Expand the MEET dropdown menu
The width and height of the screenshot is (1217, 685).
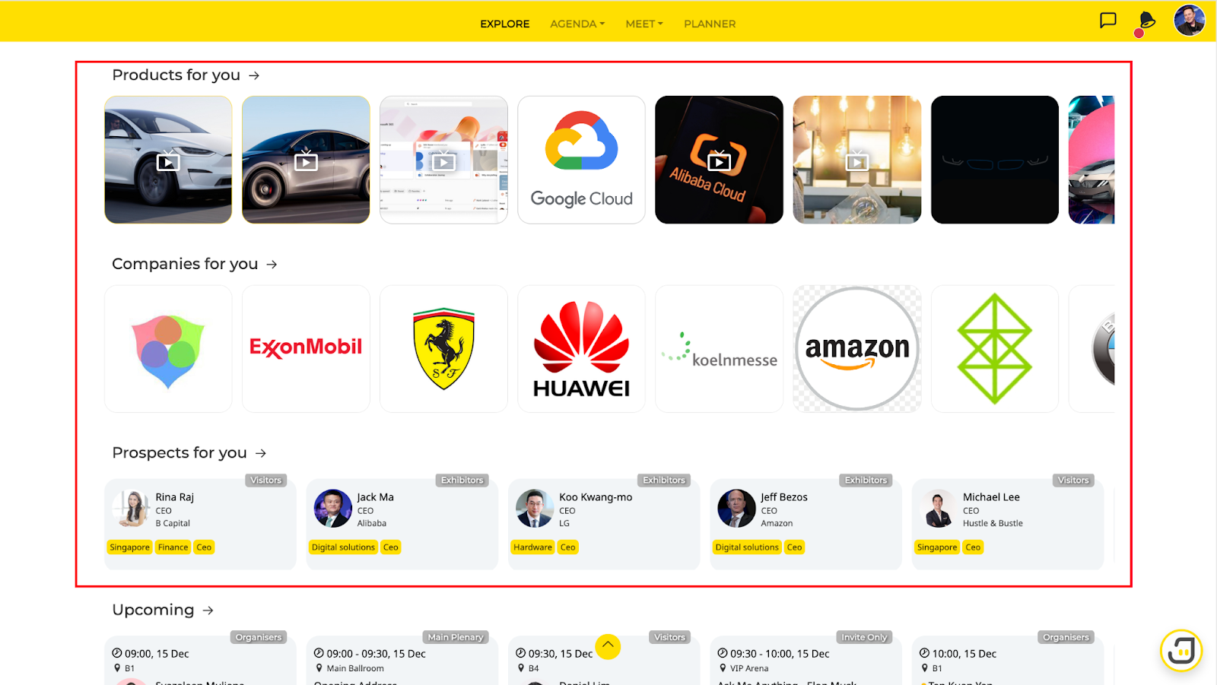[x=644, y=24]
